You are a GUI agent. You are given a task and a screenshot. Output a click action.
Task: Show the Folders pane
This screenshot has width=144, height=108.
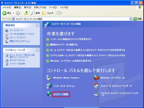48,13
